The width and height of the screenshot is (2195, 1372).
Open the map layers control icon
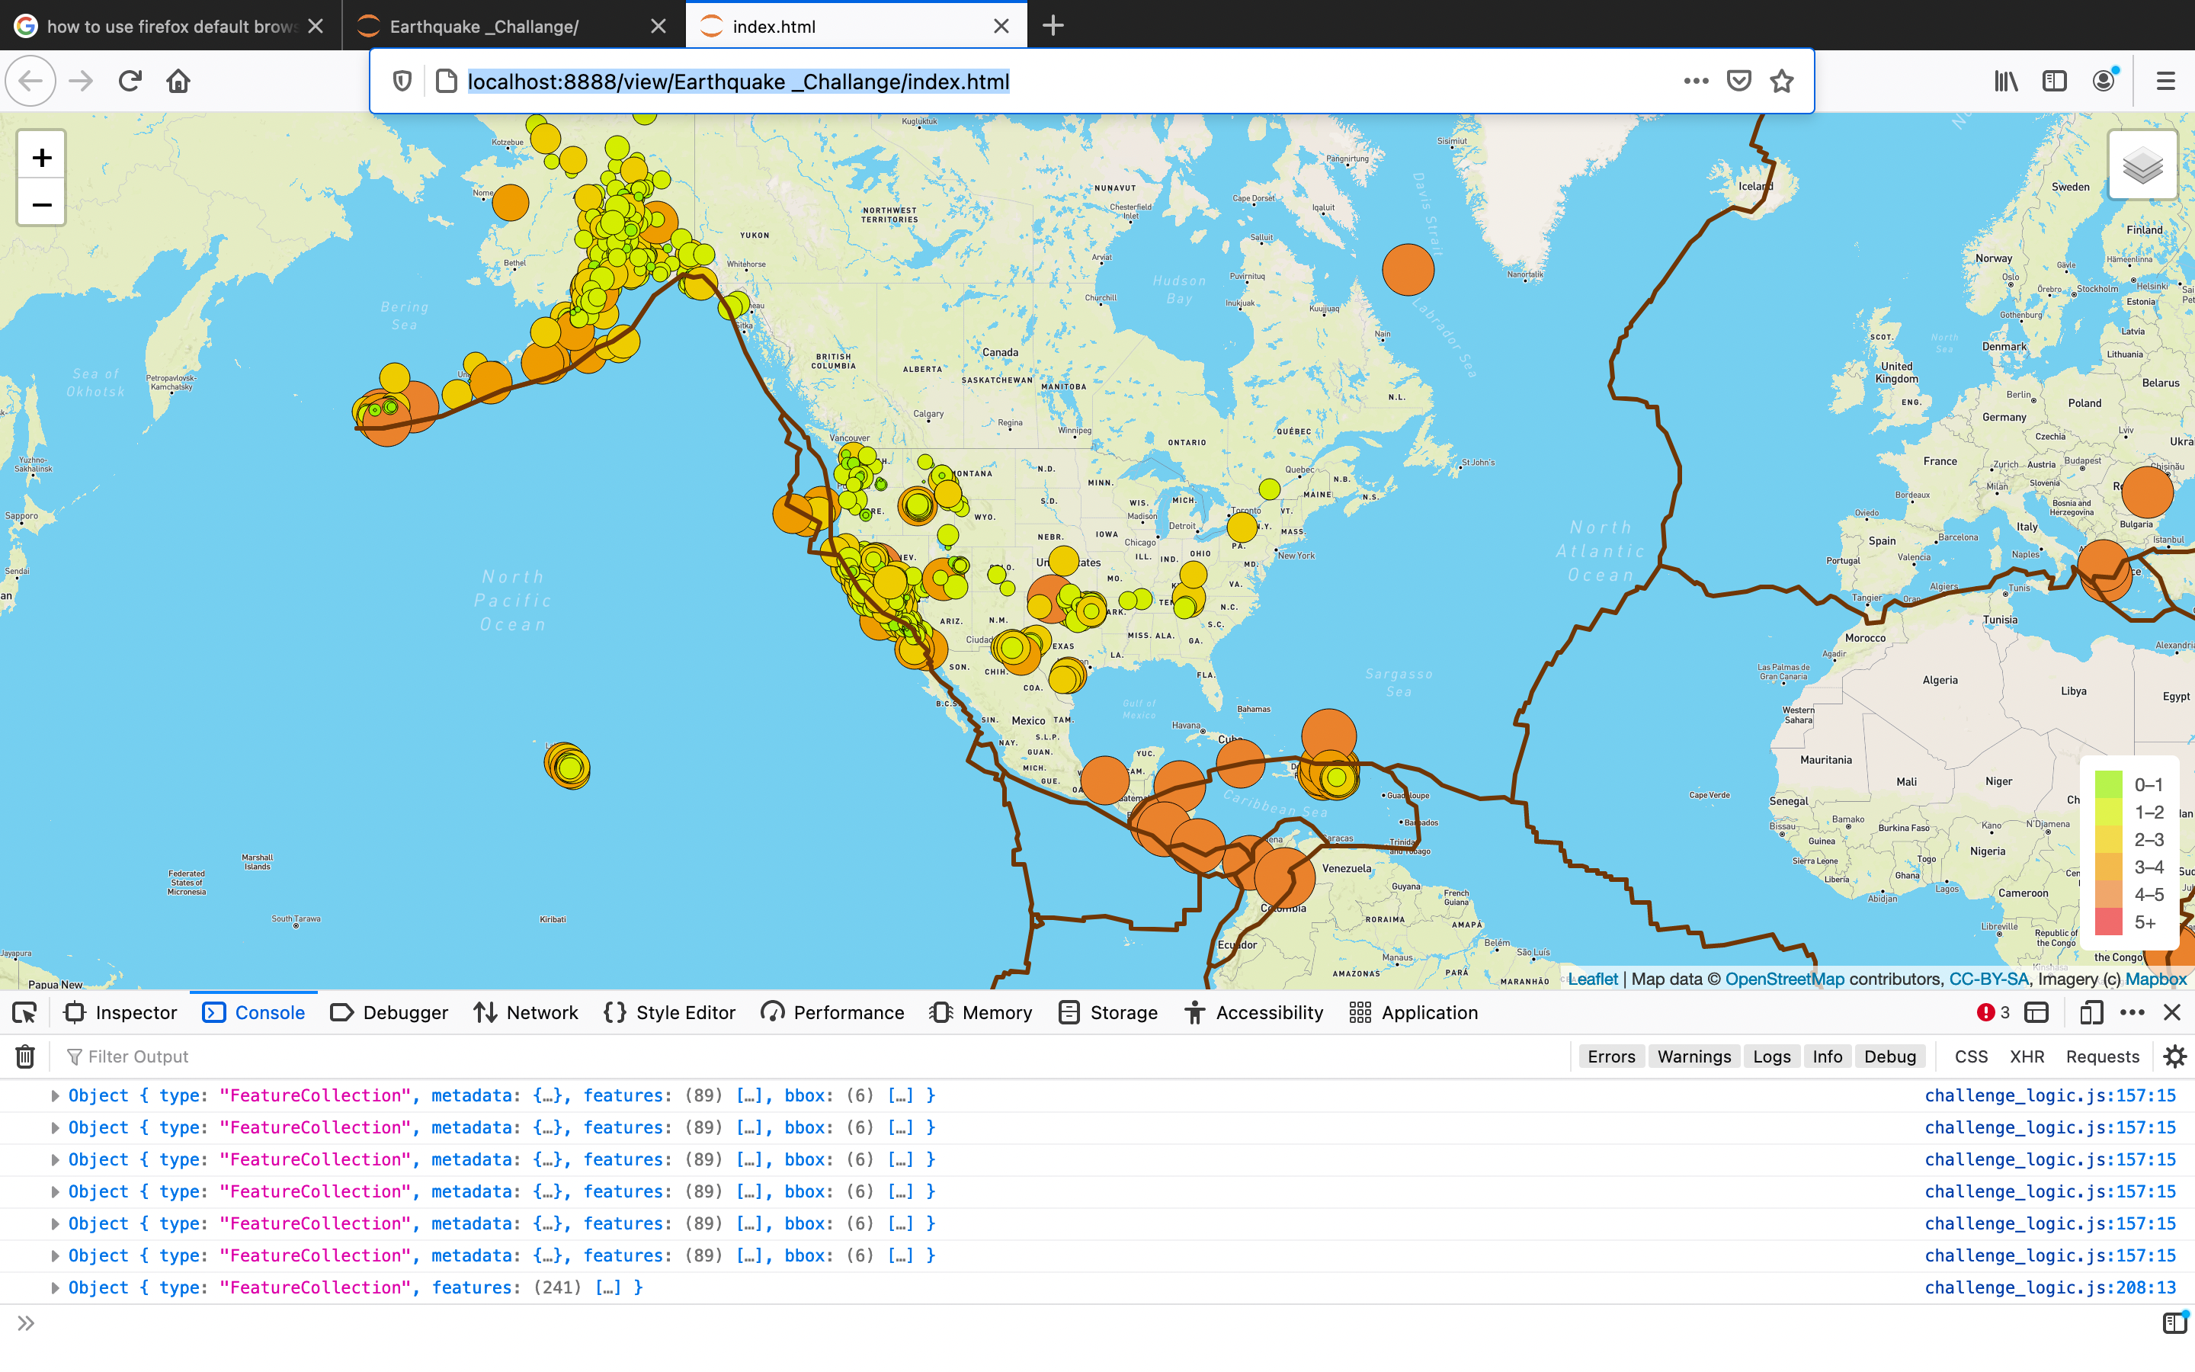tap(2142, 166)
